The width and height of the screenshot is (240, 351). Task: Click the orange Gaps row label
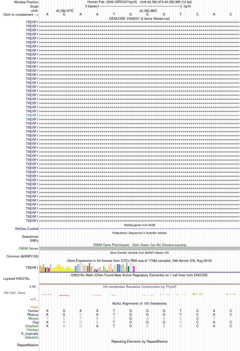point(34,307)
